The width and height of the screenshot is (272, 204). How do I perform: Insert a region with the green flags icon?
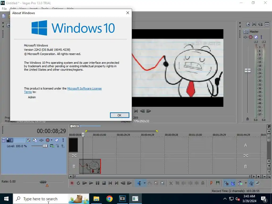point(218,183)
